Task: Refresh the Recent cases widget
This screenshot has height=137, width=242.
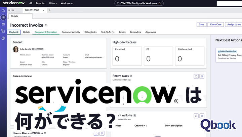Action: [196, 76]
